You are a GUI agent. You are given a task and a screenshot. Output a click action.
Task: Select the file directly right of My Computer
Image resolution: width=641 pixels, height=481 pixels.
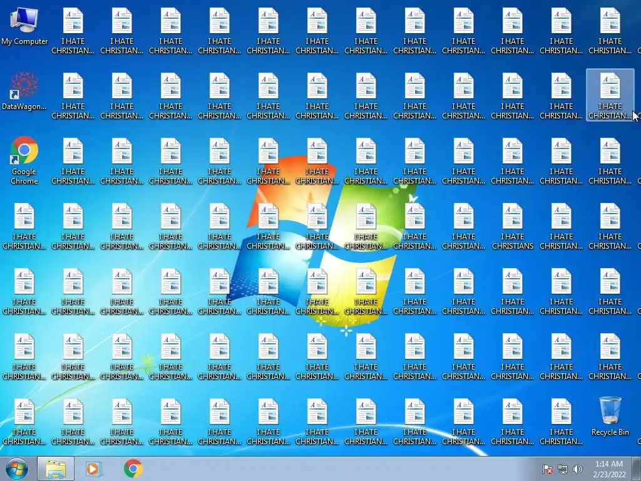pos(73,31)
